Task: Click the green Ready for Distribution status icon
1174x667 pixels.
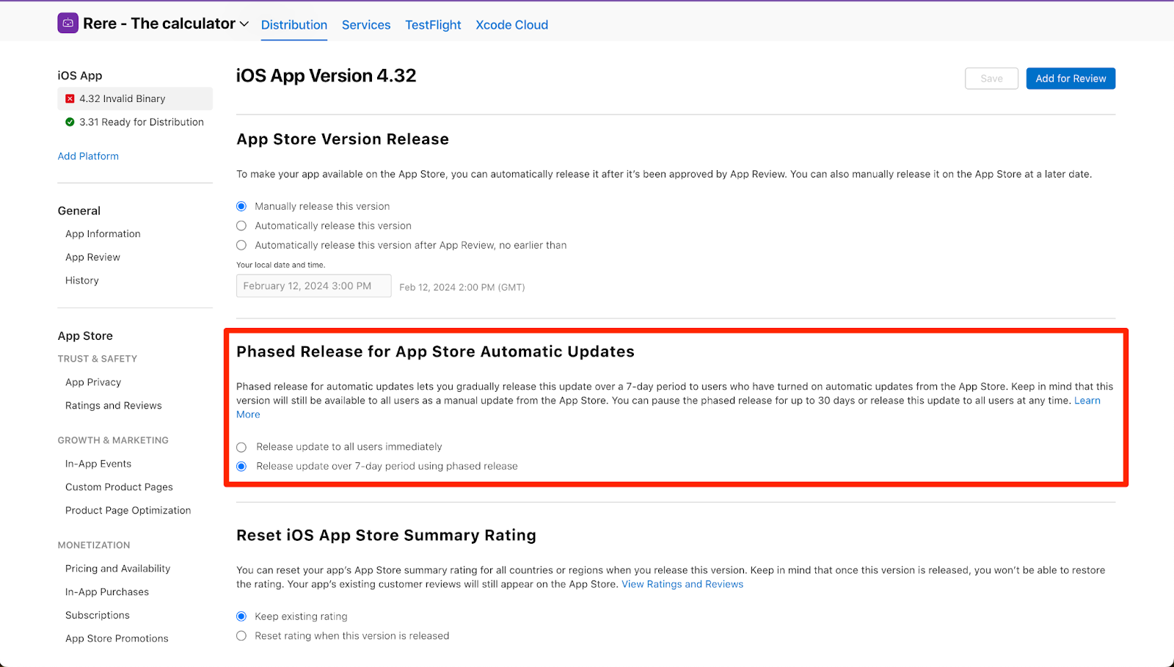Action: pos(70,122)
